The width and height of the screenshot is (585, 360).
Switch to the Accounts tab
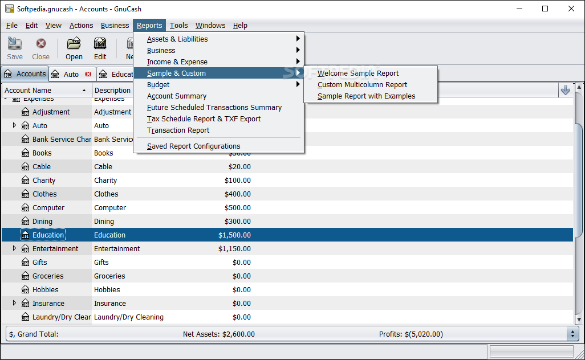[x=25, y=74]
